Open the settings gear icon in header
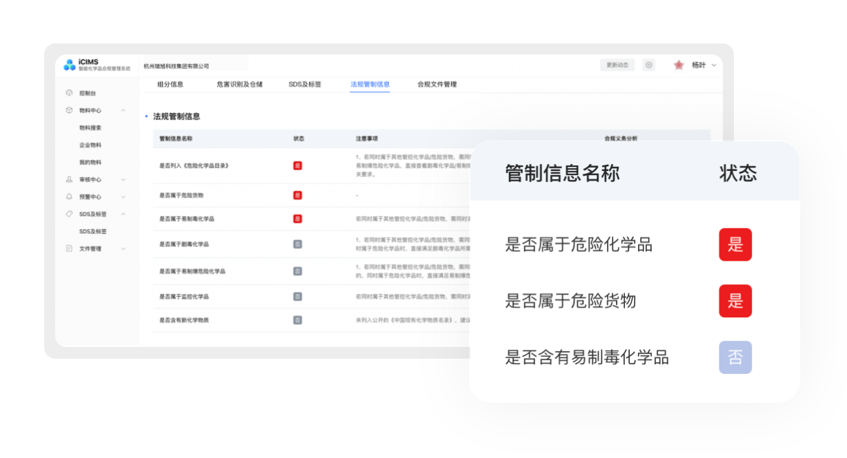Screen dimensions: 847x458 tap(648, 65)
